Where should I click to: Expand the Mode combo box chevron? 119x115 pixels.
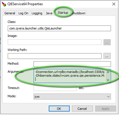pos(108,97)
